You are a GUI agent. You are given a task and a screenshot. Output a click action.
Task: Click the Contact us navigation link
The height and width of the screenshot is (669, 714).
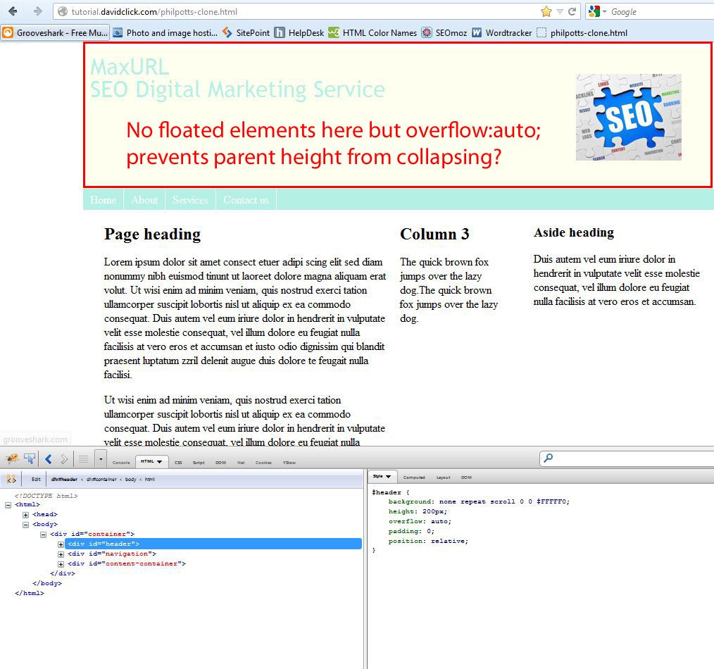click(246, 200)
